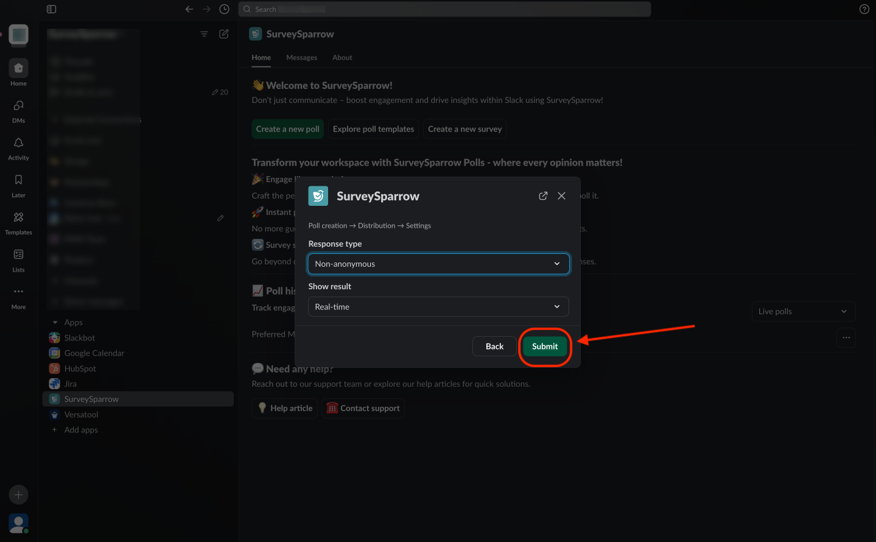The width and height of the screenshot is (876, 542).
Task: Click the Back button in the dialog
Action: point(494,347)
